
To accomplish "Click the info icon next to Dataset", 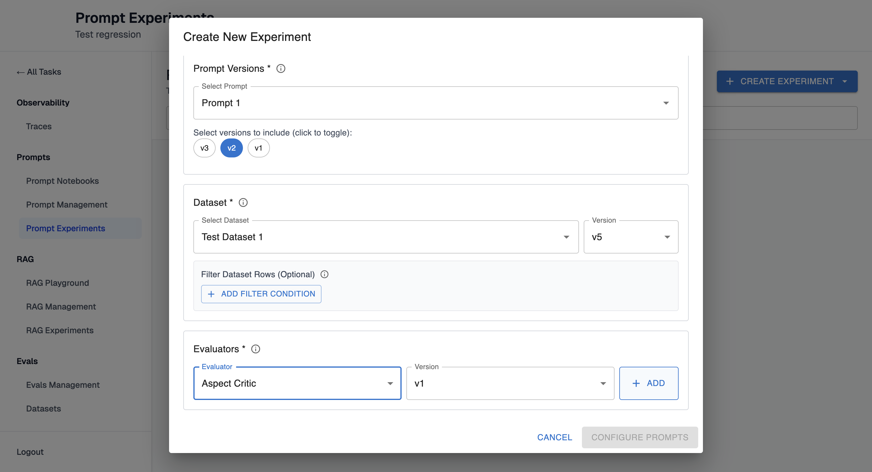I will [x=243, y=203].
